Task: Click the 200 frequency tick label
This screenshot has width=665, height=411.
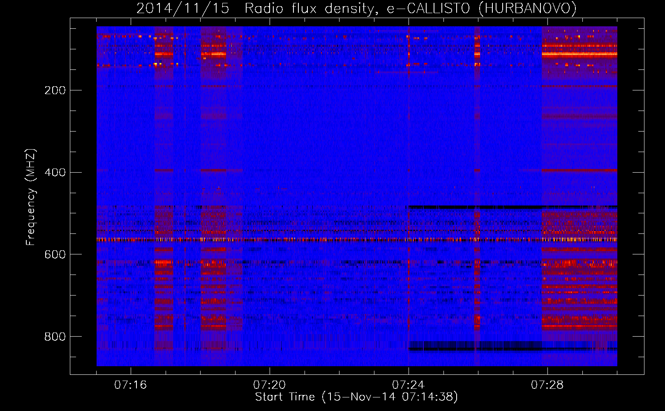Action: coord(55,90)
